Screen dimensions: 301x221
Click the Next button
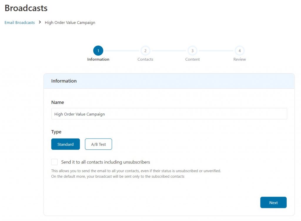(x=273, y=202)
